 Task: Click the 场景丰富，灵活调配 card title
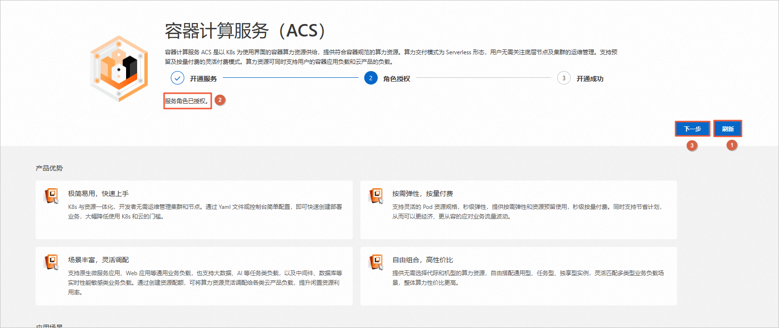[98, 260]
